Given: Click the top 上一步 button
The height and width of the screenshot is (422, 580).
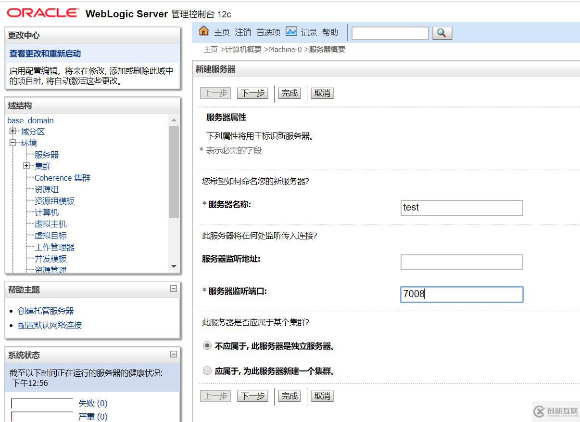Looking at the screenshot, I should [215, 93].
